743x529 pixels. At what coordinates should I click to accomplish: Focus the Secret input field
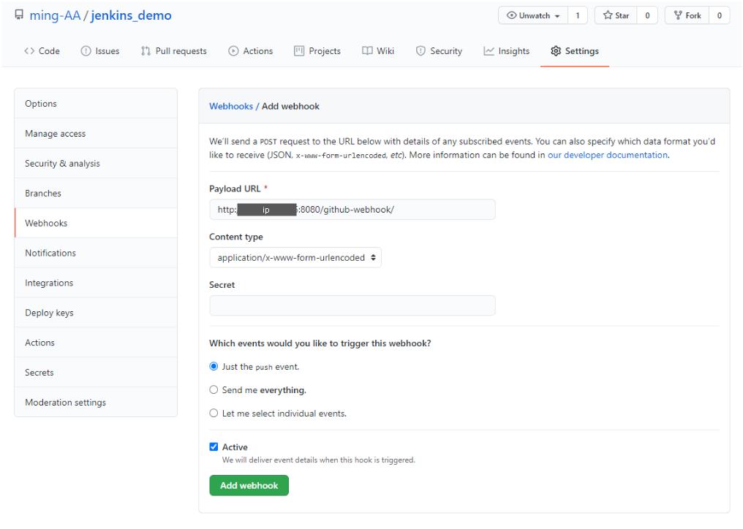(352, 305)
